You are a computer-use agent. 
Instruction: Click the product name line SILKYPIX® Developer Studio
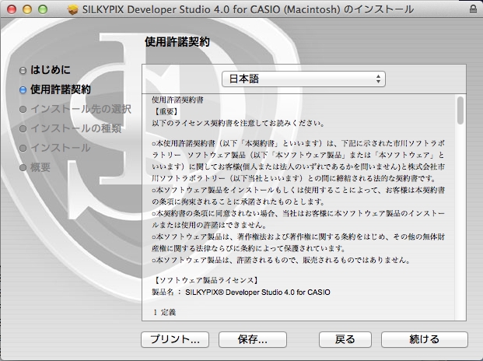pos(241,292)
